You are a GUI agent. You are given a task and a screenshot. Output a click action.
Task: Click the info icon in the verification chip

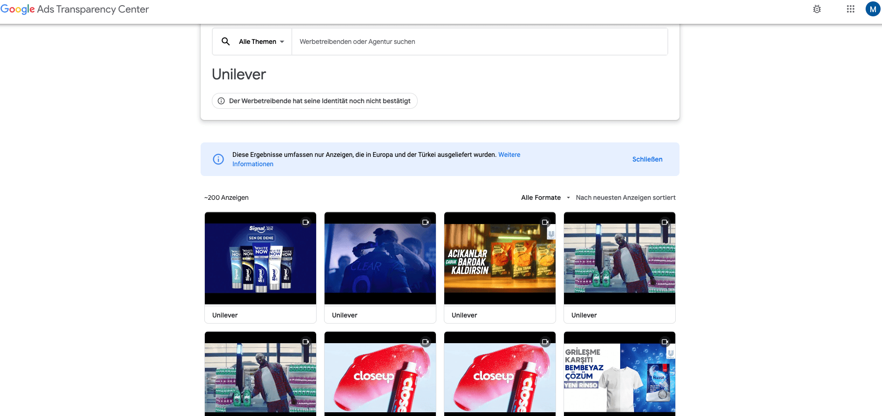tap(221, 101)
